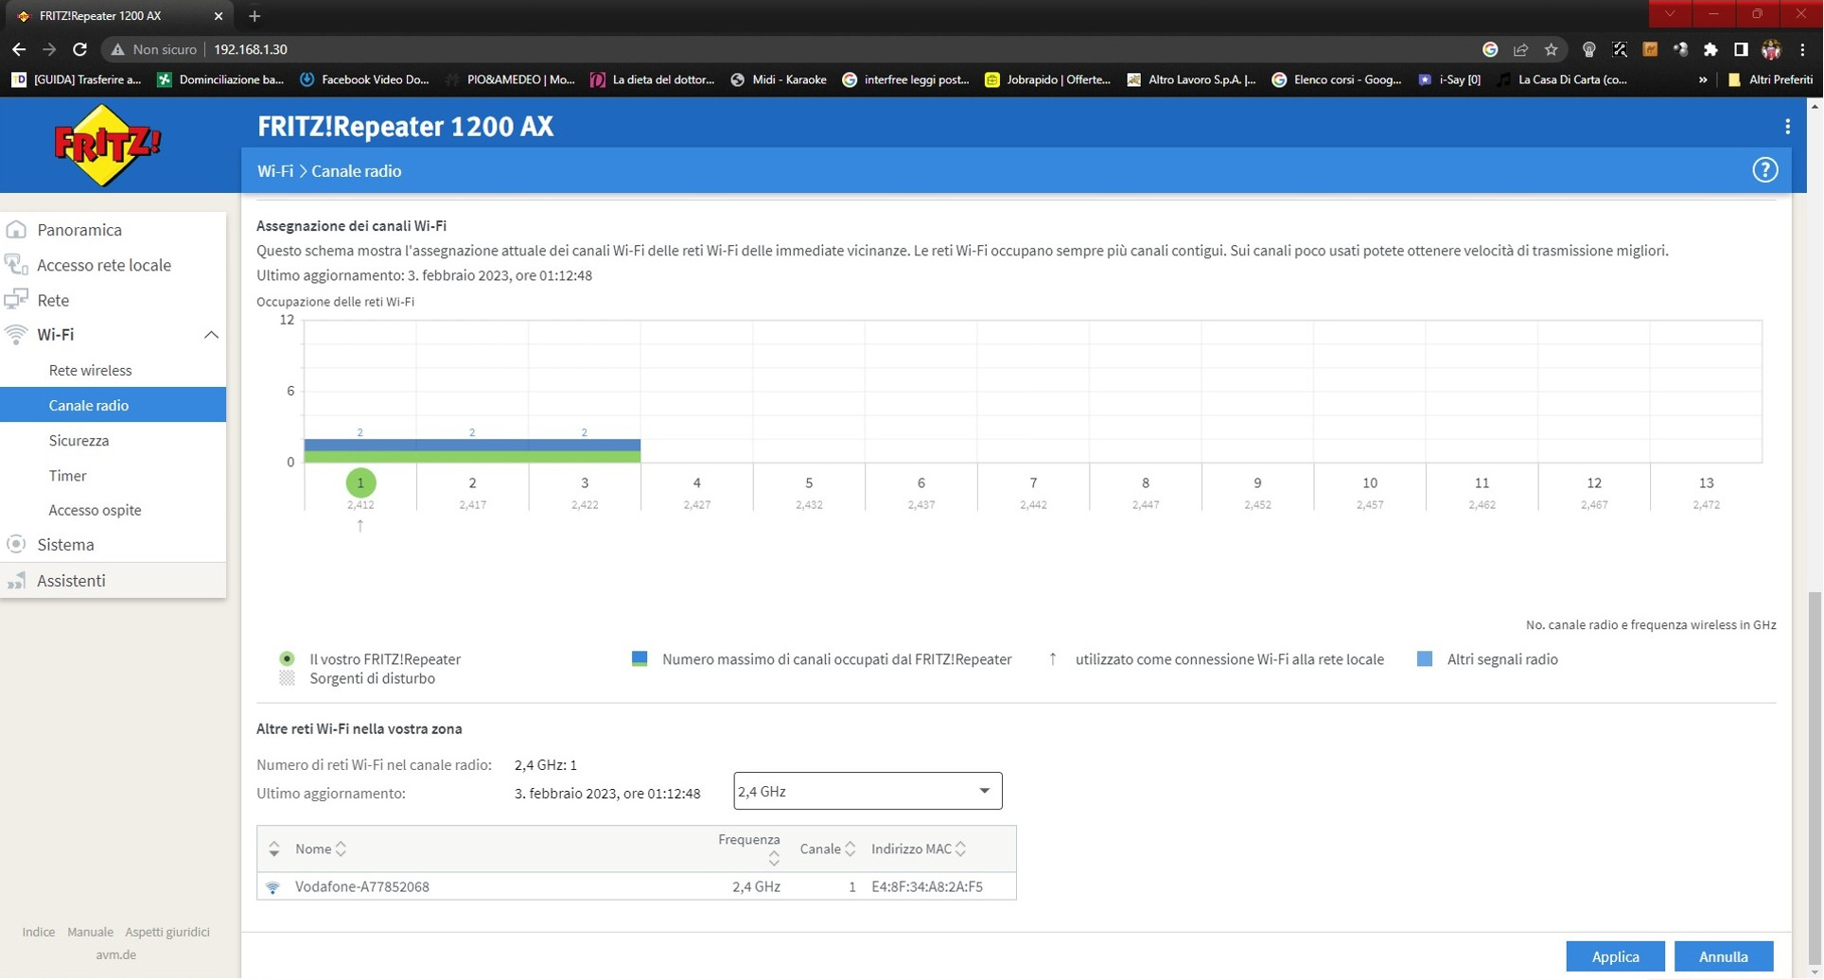Open the help question mark icon
This screenshot has width=1824, height=980.
coord(1764,170)
